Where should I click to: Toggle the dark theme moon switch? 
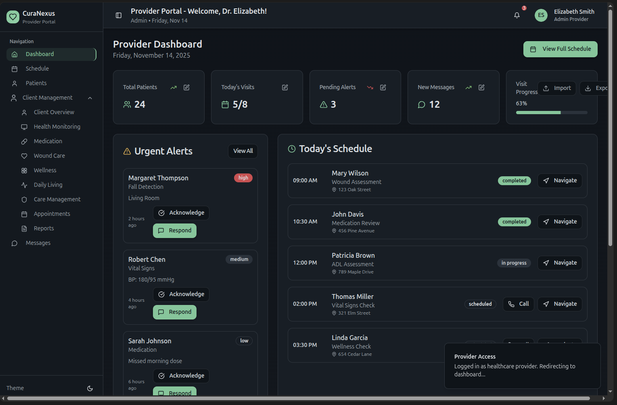point(90,388)
